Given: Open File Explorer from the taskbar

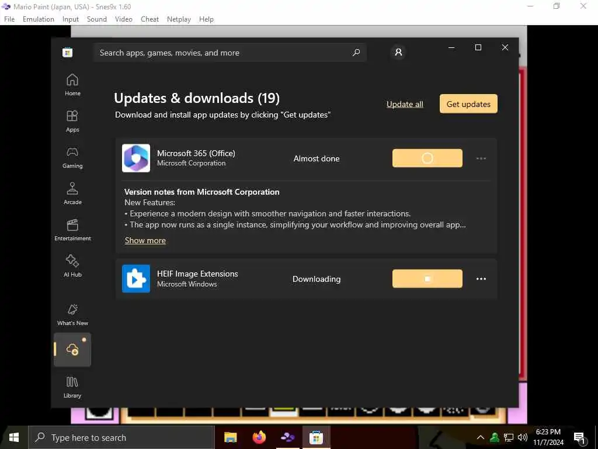Looking at the screenshot, I should pos(230,437).
